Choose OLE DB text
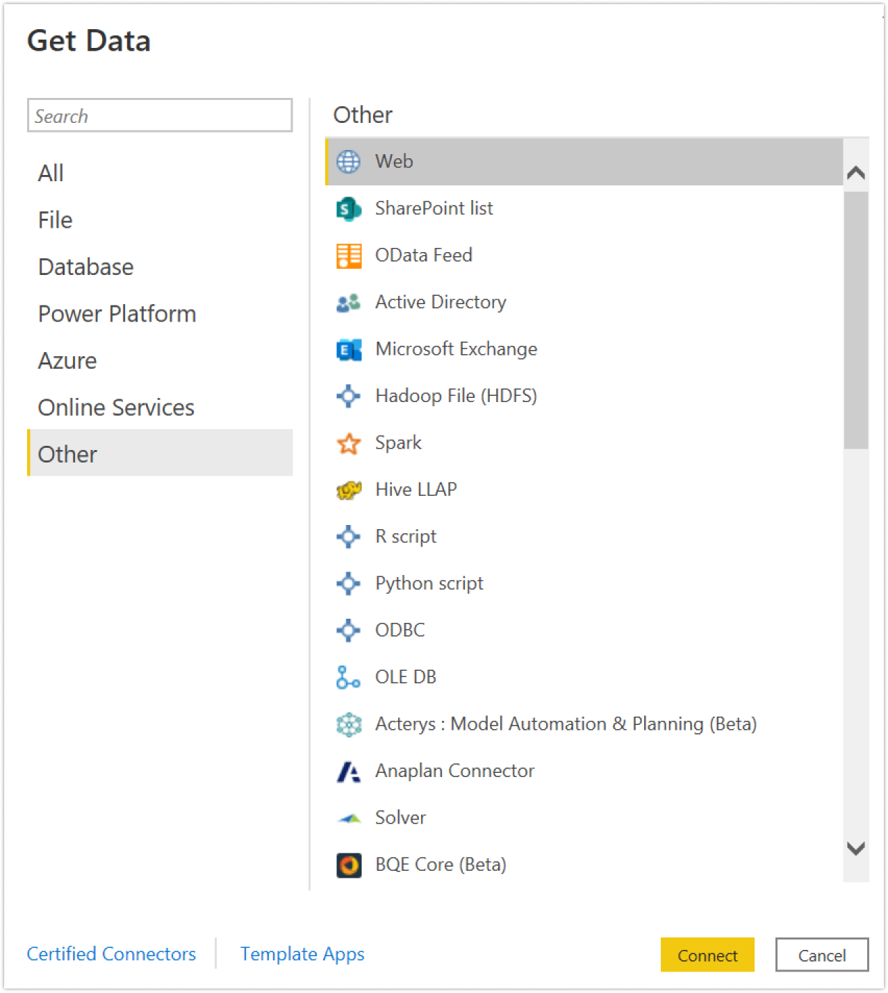888x993 pixels. (x=405, y=677)
